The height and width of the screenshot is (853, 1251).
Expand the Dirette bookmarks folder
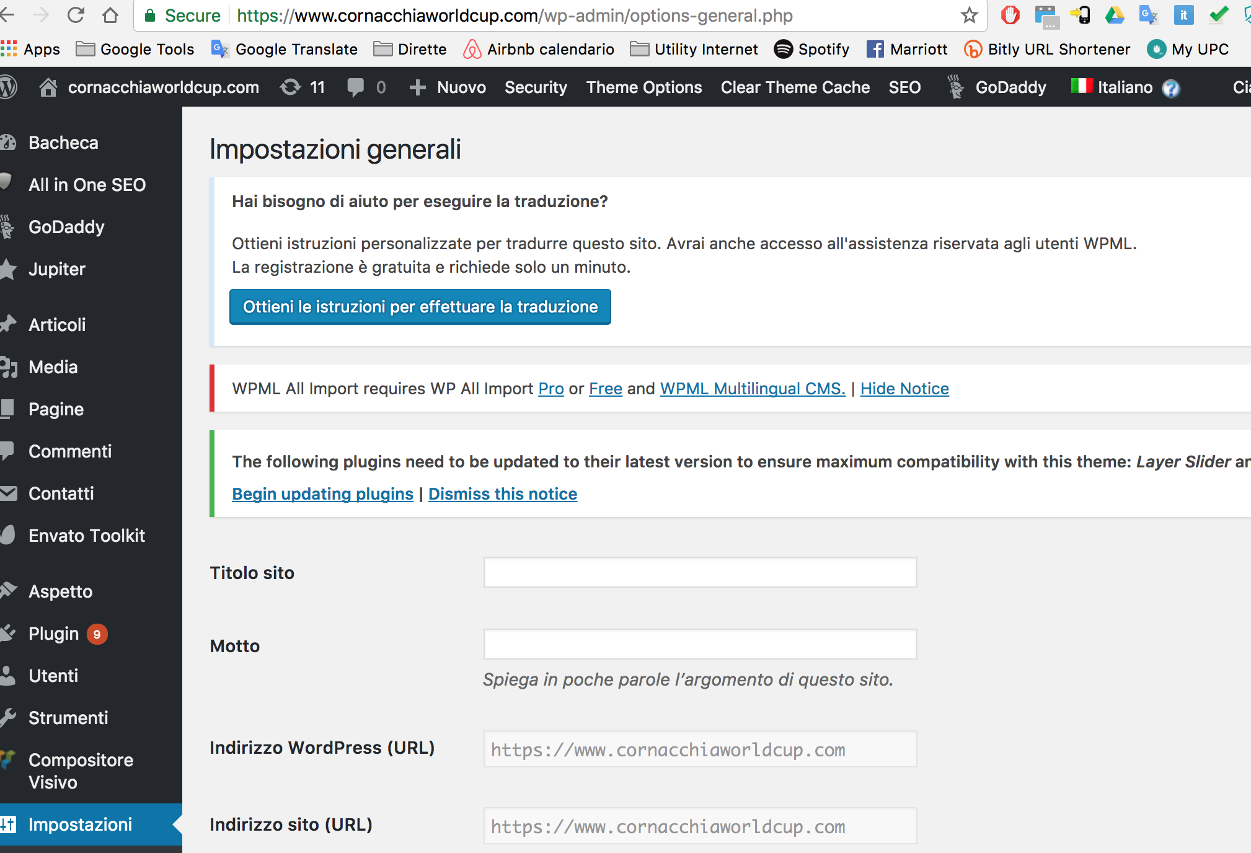tap(410, 49)
